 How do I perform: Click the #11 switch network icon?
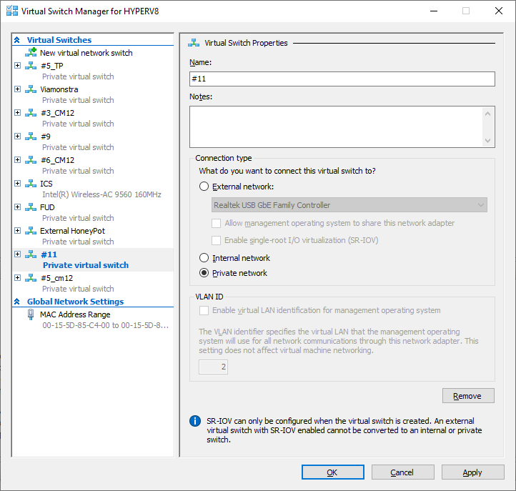click(31, 254)
